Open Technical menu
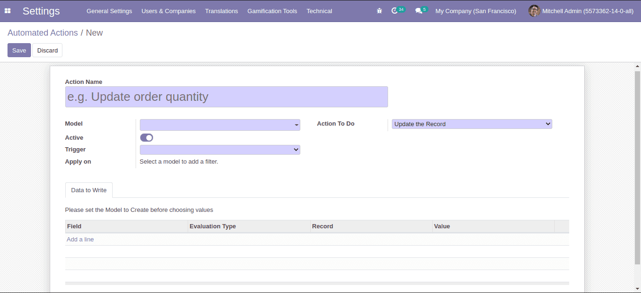This screenshot has width=641, height=293. click(x=319, y=11)
